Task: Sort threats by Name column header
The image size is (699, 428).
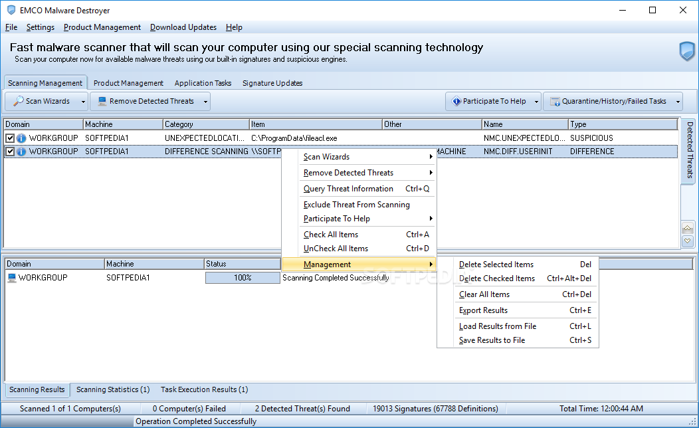Action: coord(525,124)
